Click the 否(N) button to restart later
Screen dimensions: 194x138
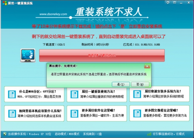click(140, 85)
